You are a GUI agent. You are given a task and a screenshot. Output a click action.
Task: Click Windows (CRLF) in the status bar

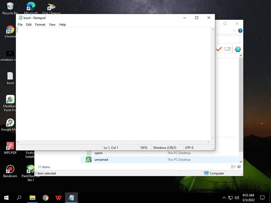(165, 147)
